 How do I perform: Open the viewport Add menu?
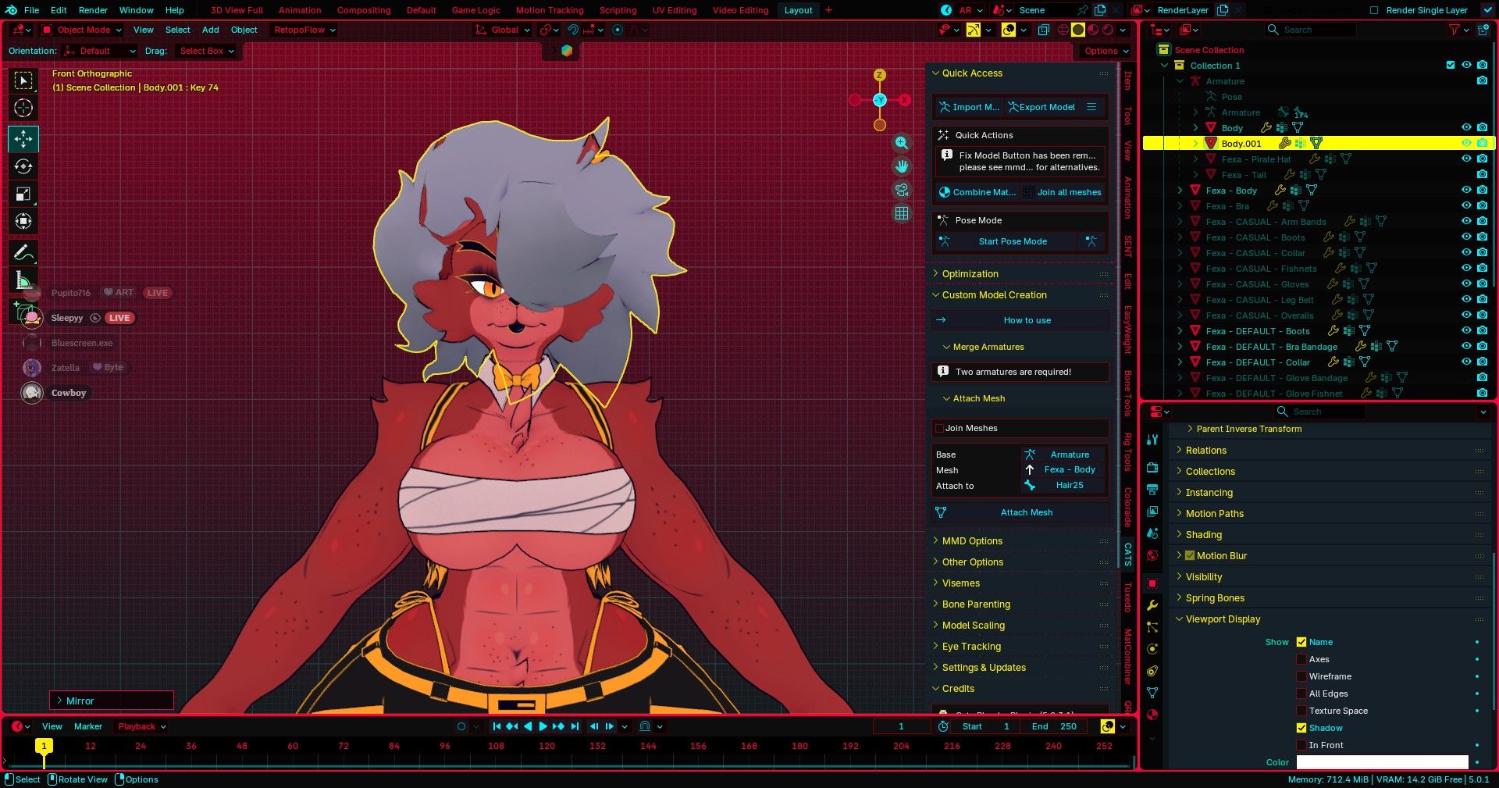211,30
